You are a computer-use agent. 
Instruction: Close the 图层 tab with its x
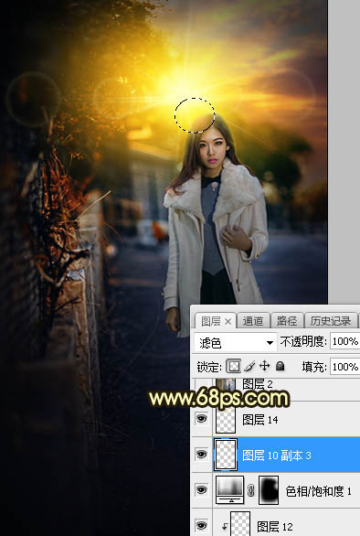pyautogui.click(x=228, y=321)
